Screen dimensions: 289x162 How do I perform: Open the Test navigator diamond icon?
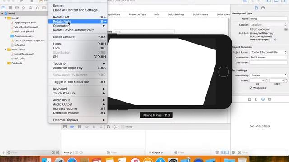(x=37, y=8)
